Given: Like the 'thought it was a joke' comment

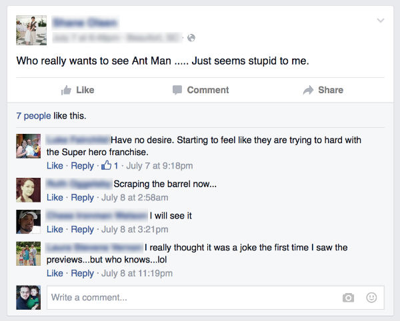Looking at the screenshot, I should pyautogui.click(x=55, y=273).
